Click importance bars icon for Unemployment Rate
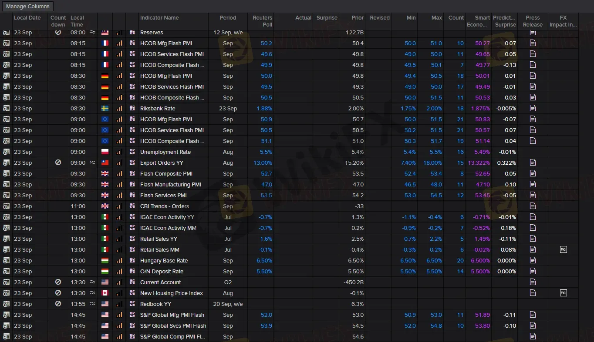The width and height of the screenshot is (594, 342). coord(119,152)
